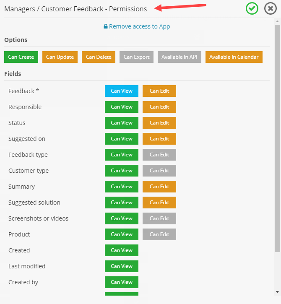Toggle the Can Create option
The height and width of the screenshot is (304, 281).
pos(21,57)
